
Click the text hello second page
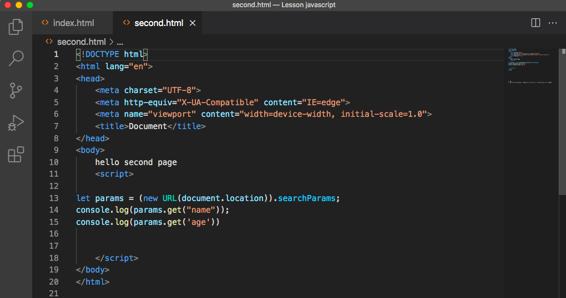136,162
